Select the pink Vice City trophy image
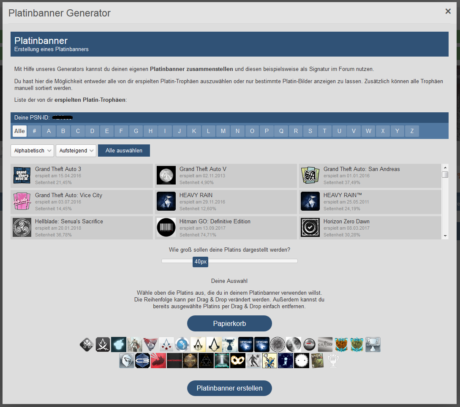This screenshot has height=407, width=460. [x=22, y=201]
